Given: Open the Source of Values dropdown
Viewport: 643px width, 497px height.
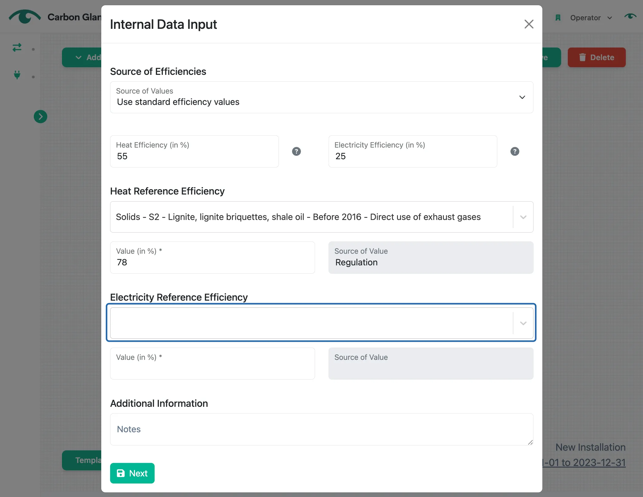Looking at the screenshot, I should (321, 97).
